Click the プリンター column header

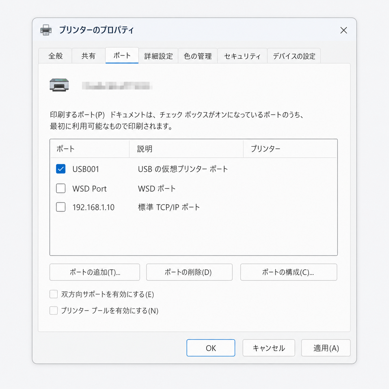click(290, 149)
